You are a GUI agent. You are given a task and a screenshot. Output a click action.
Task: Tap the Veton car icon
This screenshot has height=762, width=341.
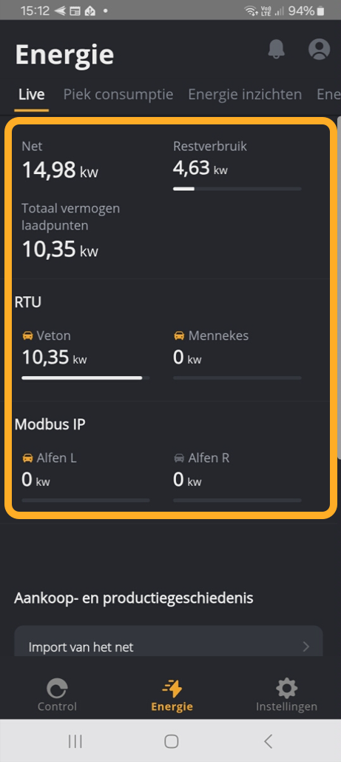[x=27, y=335]
